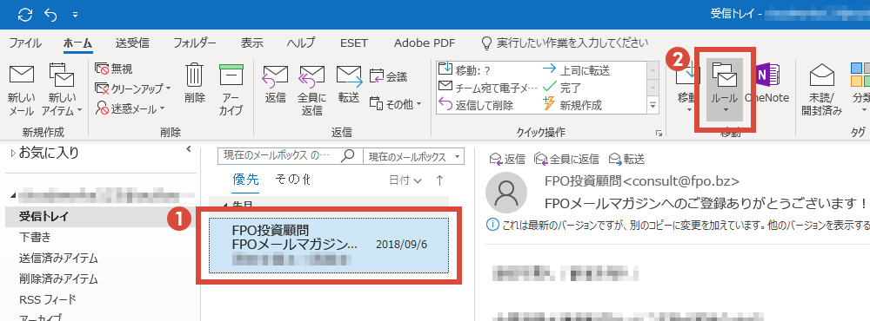The width and height of the screenshot is (870, 321).
Task: Open the ルール rules dropdown button
Action: 725,89
